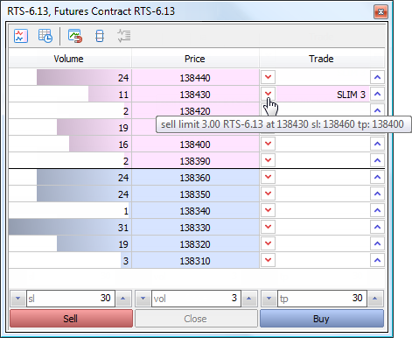412x338 pixels.
Task: Increase the sl value with up arrow
Action: (x=123, y=299)
